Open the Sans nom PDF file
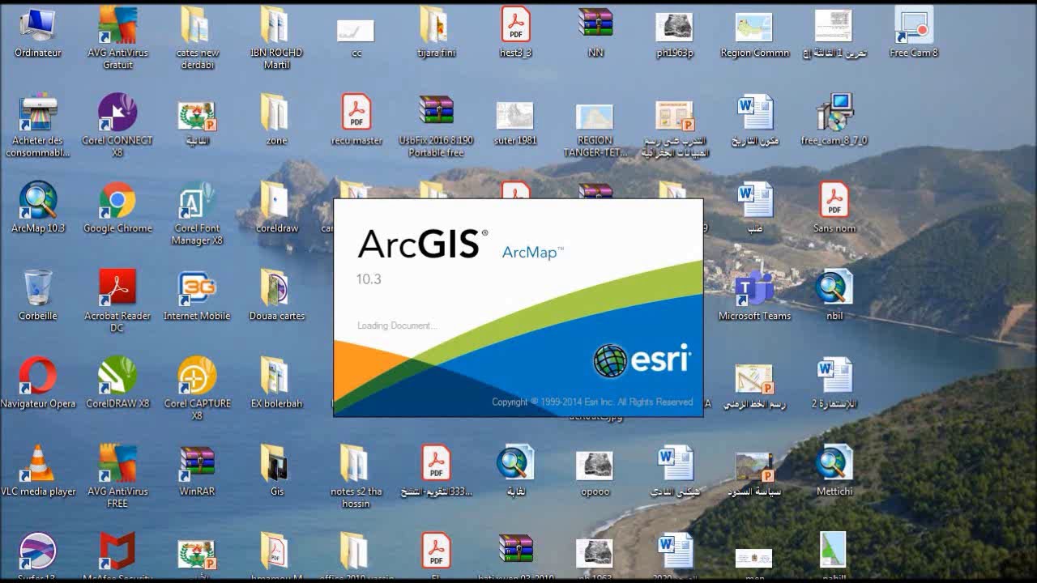 click(834, 201)
